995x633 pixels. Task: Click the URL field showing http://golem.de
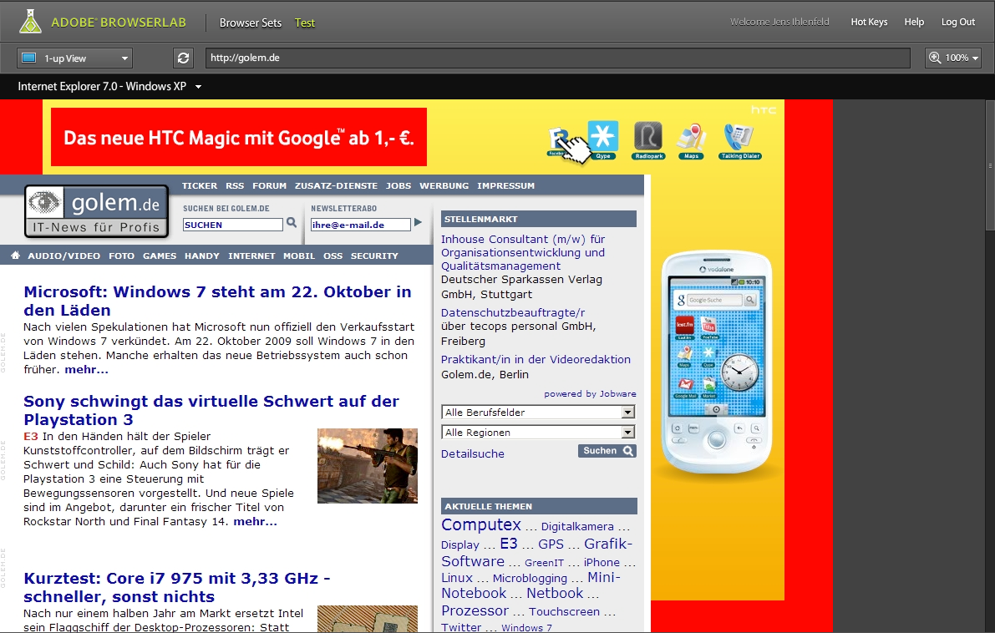(557, 58)
